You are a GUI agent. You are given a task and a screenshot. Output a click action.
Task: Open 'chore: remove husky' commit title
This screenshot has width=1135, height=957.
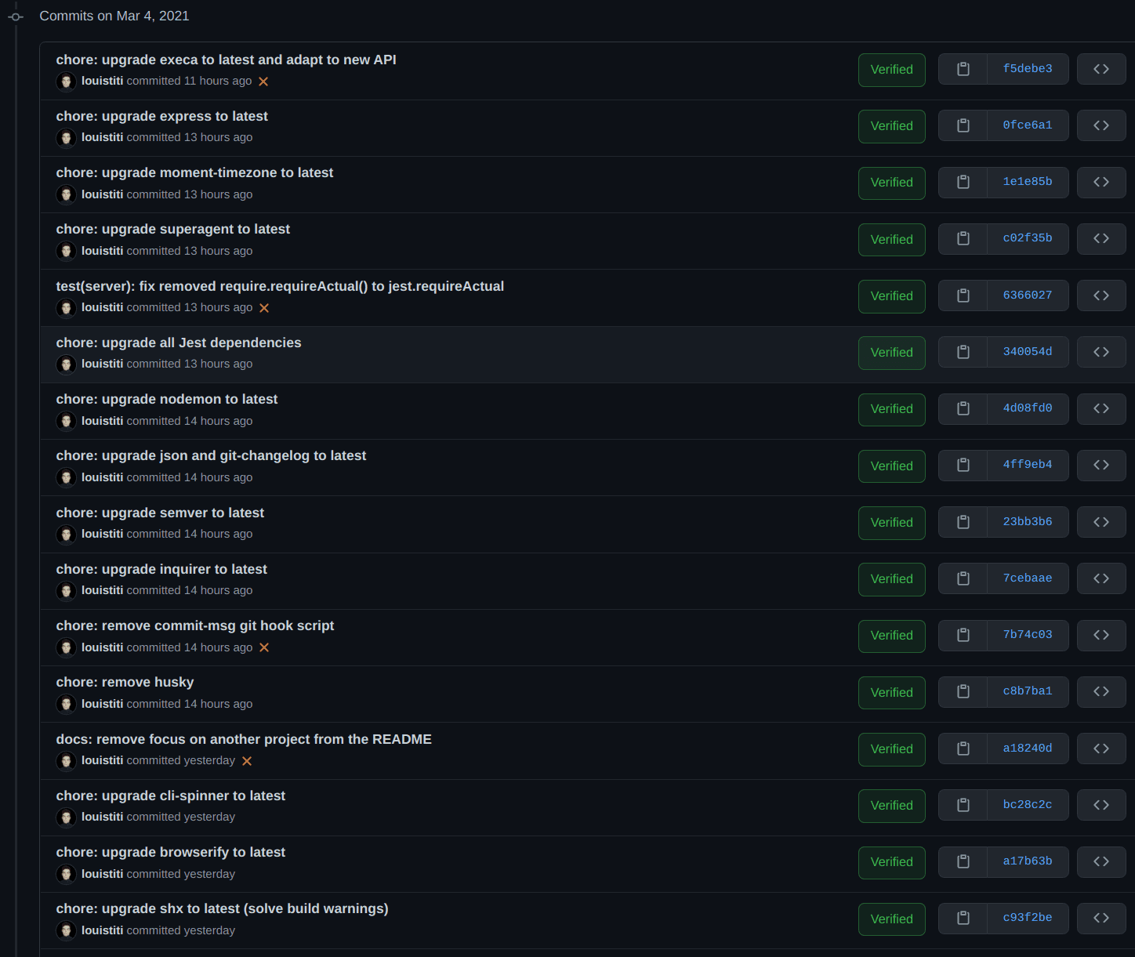[x=125, y=682]
